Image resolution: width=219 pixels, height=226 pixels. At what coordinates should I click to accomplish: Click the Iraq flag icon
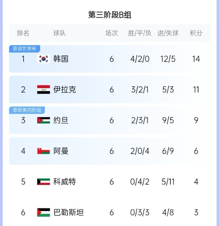[x=44, y=89]
